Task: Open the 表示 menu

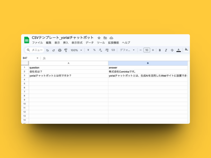Action: [x=57, y=43]
